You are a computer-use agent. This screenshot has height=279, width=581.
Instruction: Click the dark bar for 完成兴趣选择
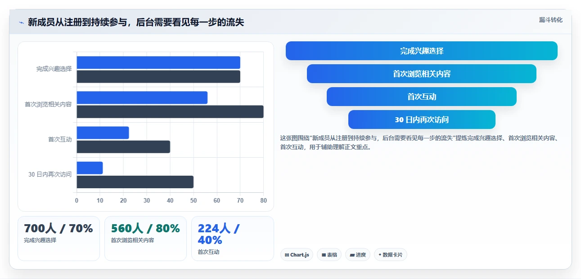coord(158,77)
